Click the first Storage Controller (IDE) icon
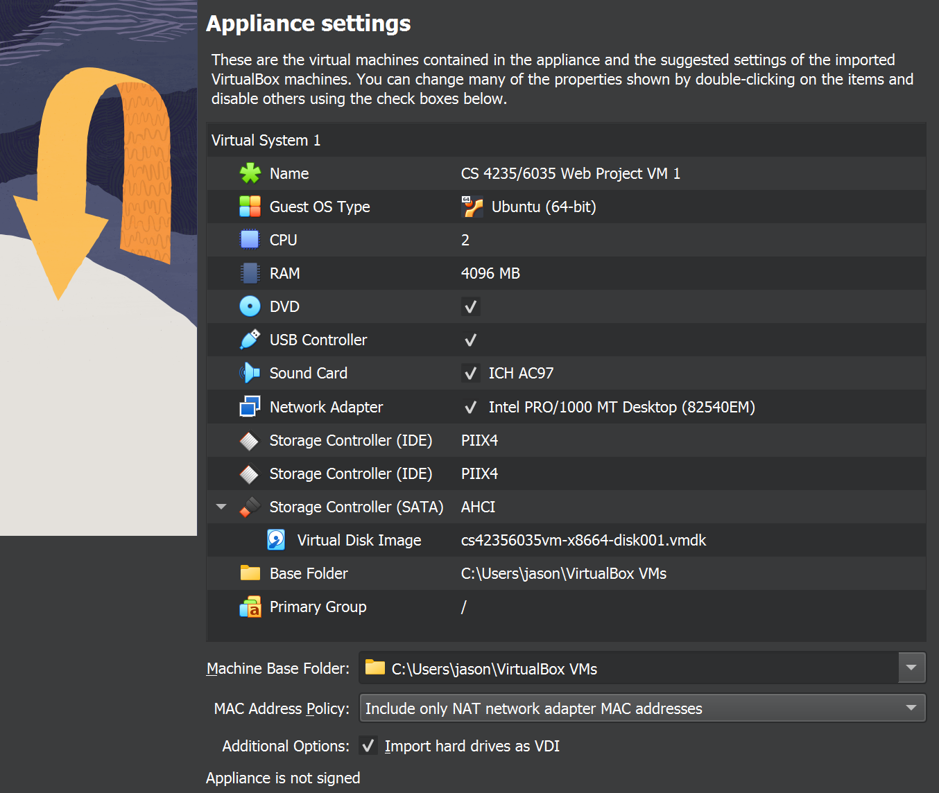Image resolution: width=939 pixels, height=793 pixels. pyautogui.click(x=249, y=440)
